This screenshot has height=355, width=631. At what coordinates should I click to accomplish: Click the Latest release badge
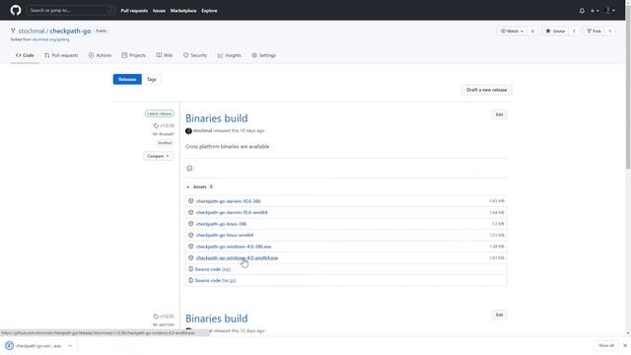160,114
